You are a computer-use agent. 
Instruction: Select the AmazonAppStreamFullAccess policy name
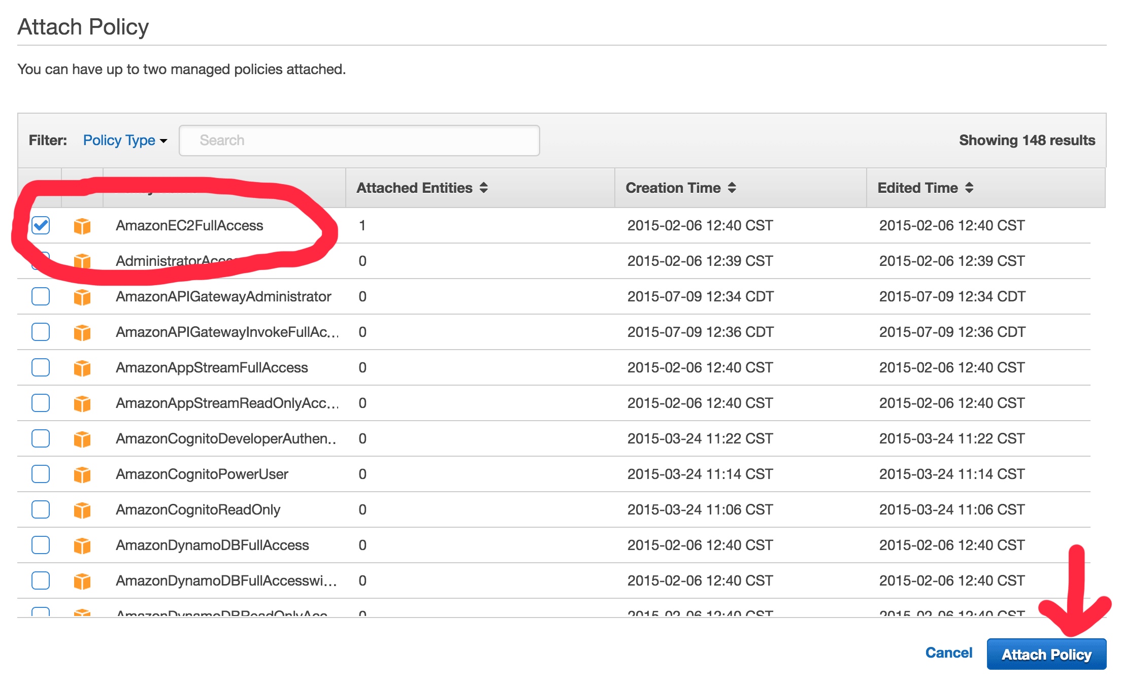[x=212, y=368]
